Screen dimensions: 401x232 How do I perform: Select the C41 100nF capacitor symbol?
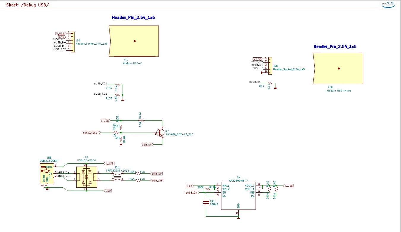(206, 203)
